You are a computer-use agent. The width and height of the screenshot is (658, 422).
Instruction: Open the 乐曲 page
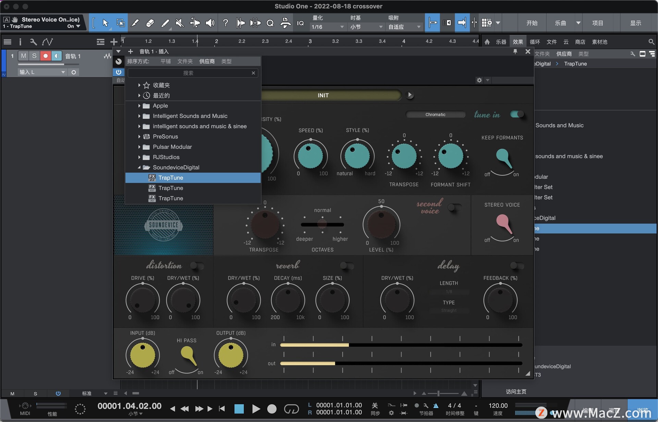tap(561, 23)
